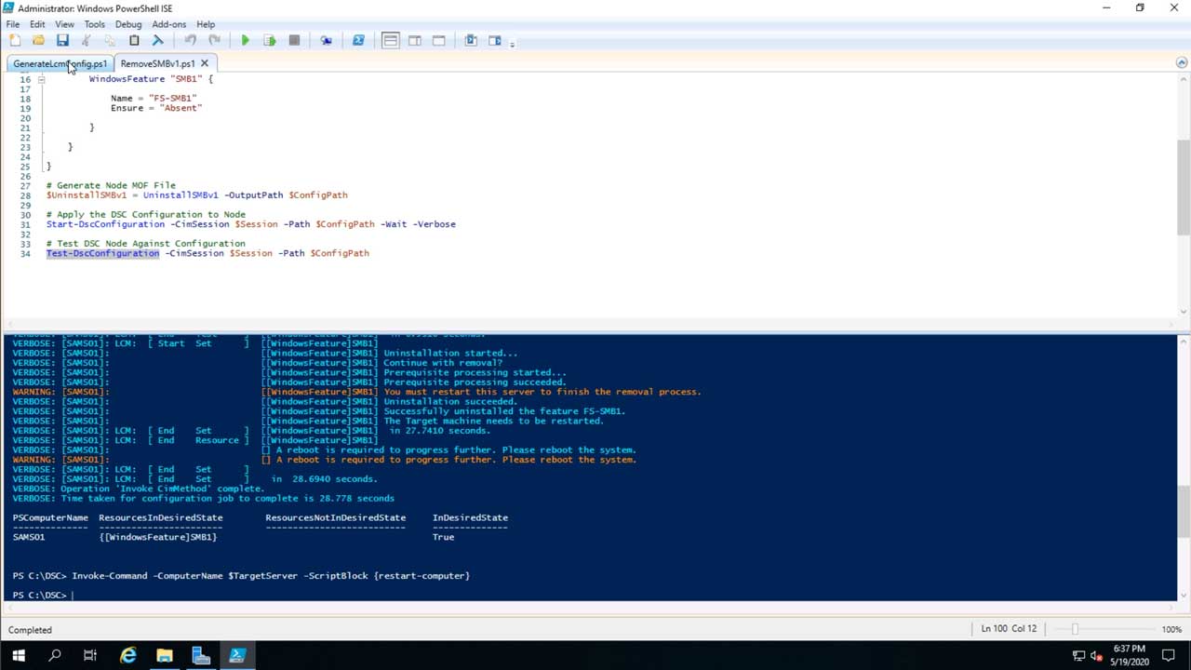Click the Run Selection toolbar icon
Image resolution: width=1191 pixels, height=670 pixels.
(270, 41)
